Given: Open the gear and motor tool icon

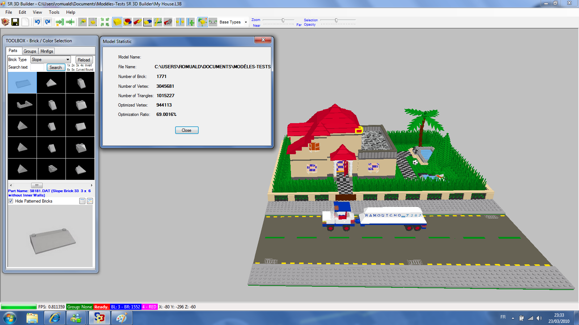Looking at the screenshot, I should [168, 22].
